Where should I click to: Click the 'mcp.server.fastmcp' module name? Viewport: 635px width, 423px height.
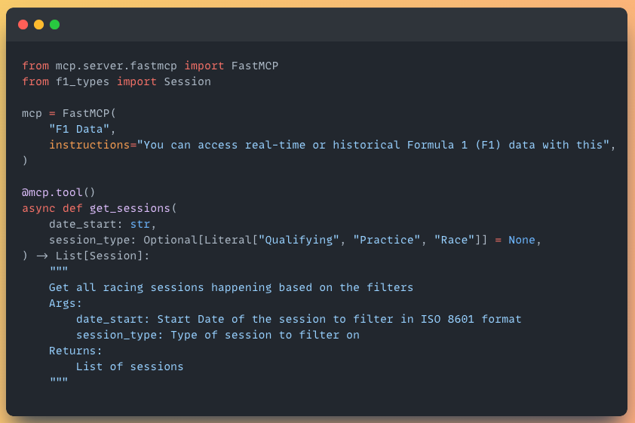(116, 66)
